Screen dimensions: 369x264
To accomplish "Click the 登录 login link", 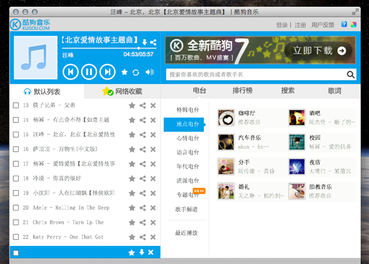I will pos(281,25).
